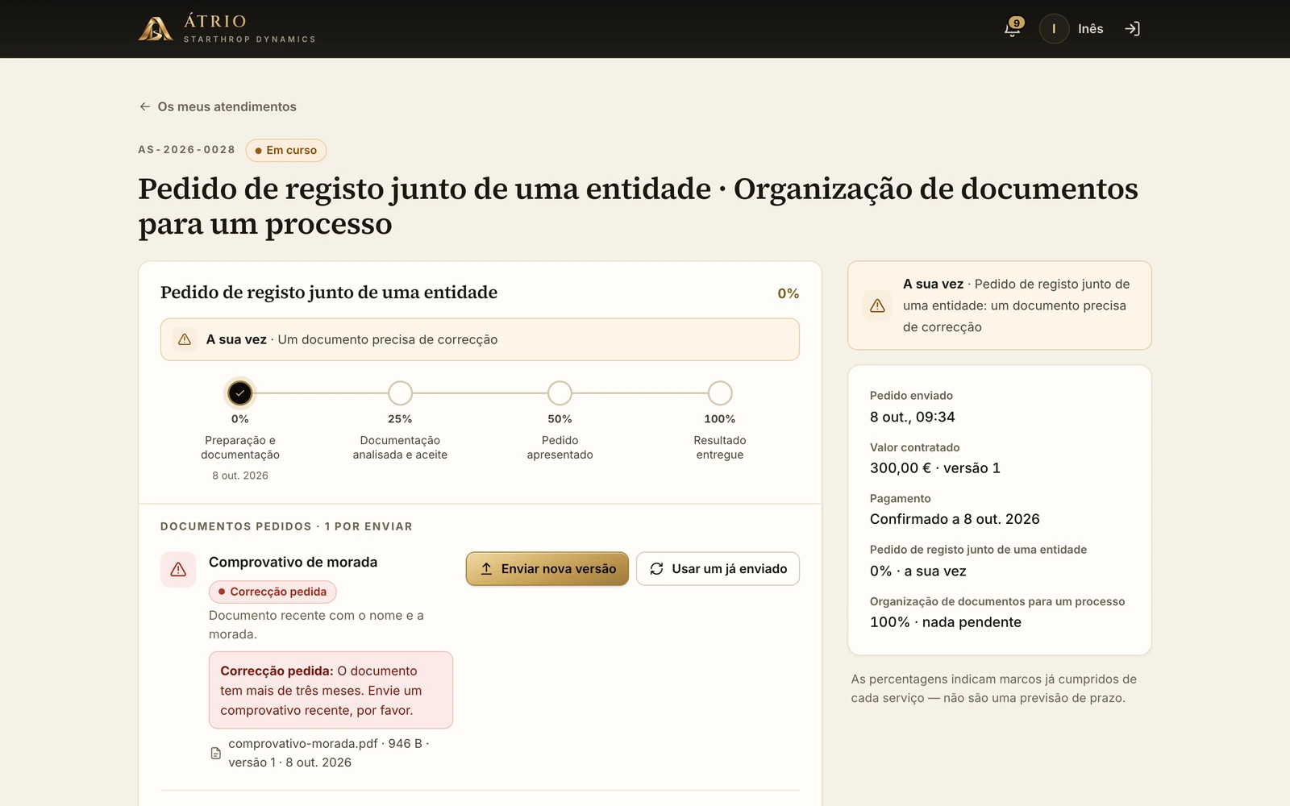This screenshot has width=1290, height=806.
Task: Click the Átrio logo icon
Action: coord(156,28)
